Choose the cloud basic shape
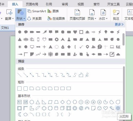This screenshot has height=121, width=133. [x=26, y=114]
